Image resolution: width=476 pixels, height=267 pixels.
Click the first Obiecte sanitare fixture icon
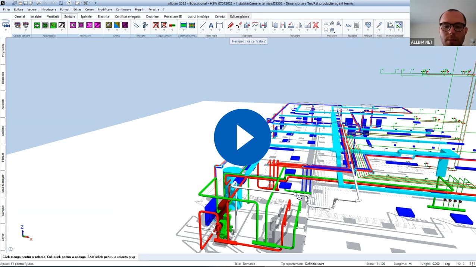(18, 25)
